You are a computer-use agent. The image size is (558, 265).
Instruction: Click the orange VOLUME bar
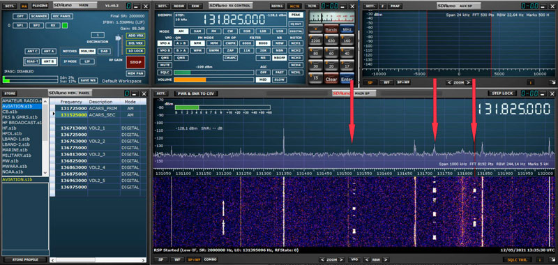[x=190, y=79]
